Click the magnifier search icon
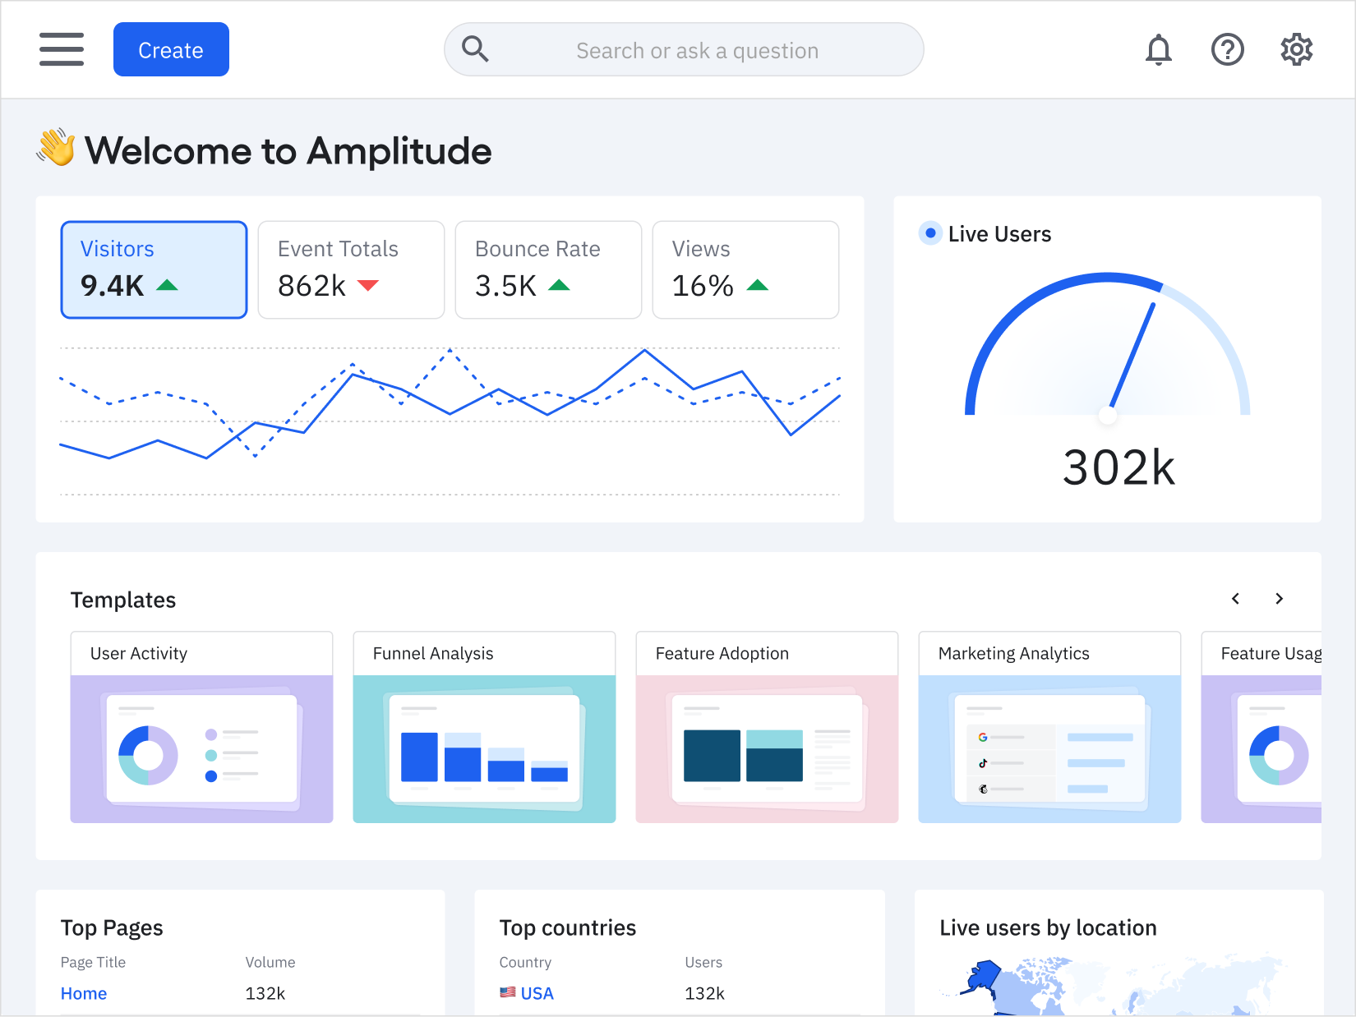This screenshot has width=1356, height=1017. click(x=475, y=49)
